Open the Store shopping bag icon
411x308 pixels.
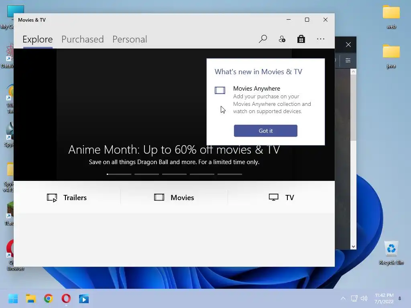301,39
